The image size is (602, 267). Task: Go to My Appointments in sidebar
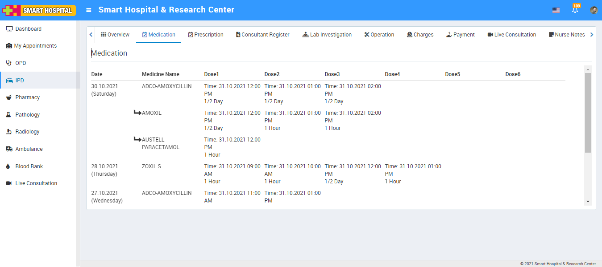35,46
